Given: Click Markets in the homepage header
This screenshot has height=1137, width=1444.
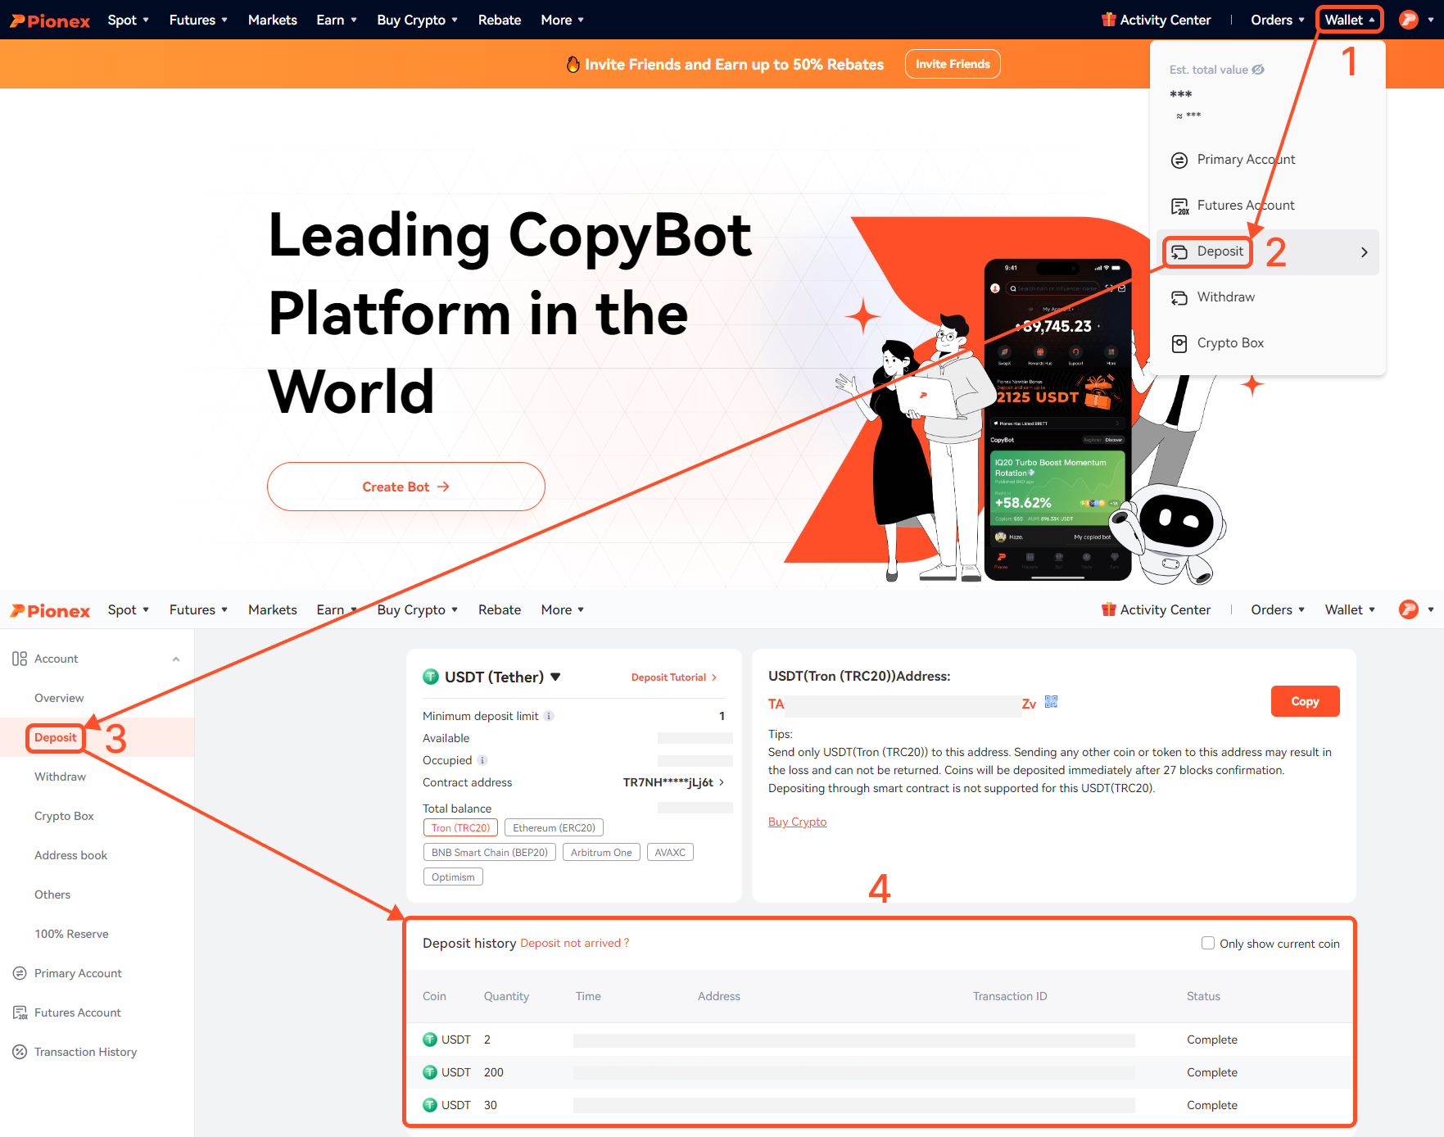Looking at the screenshot, I should [273, 20].
